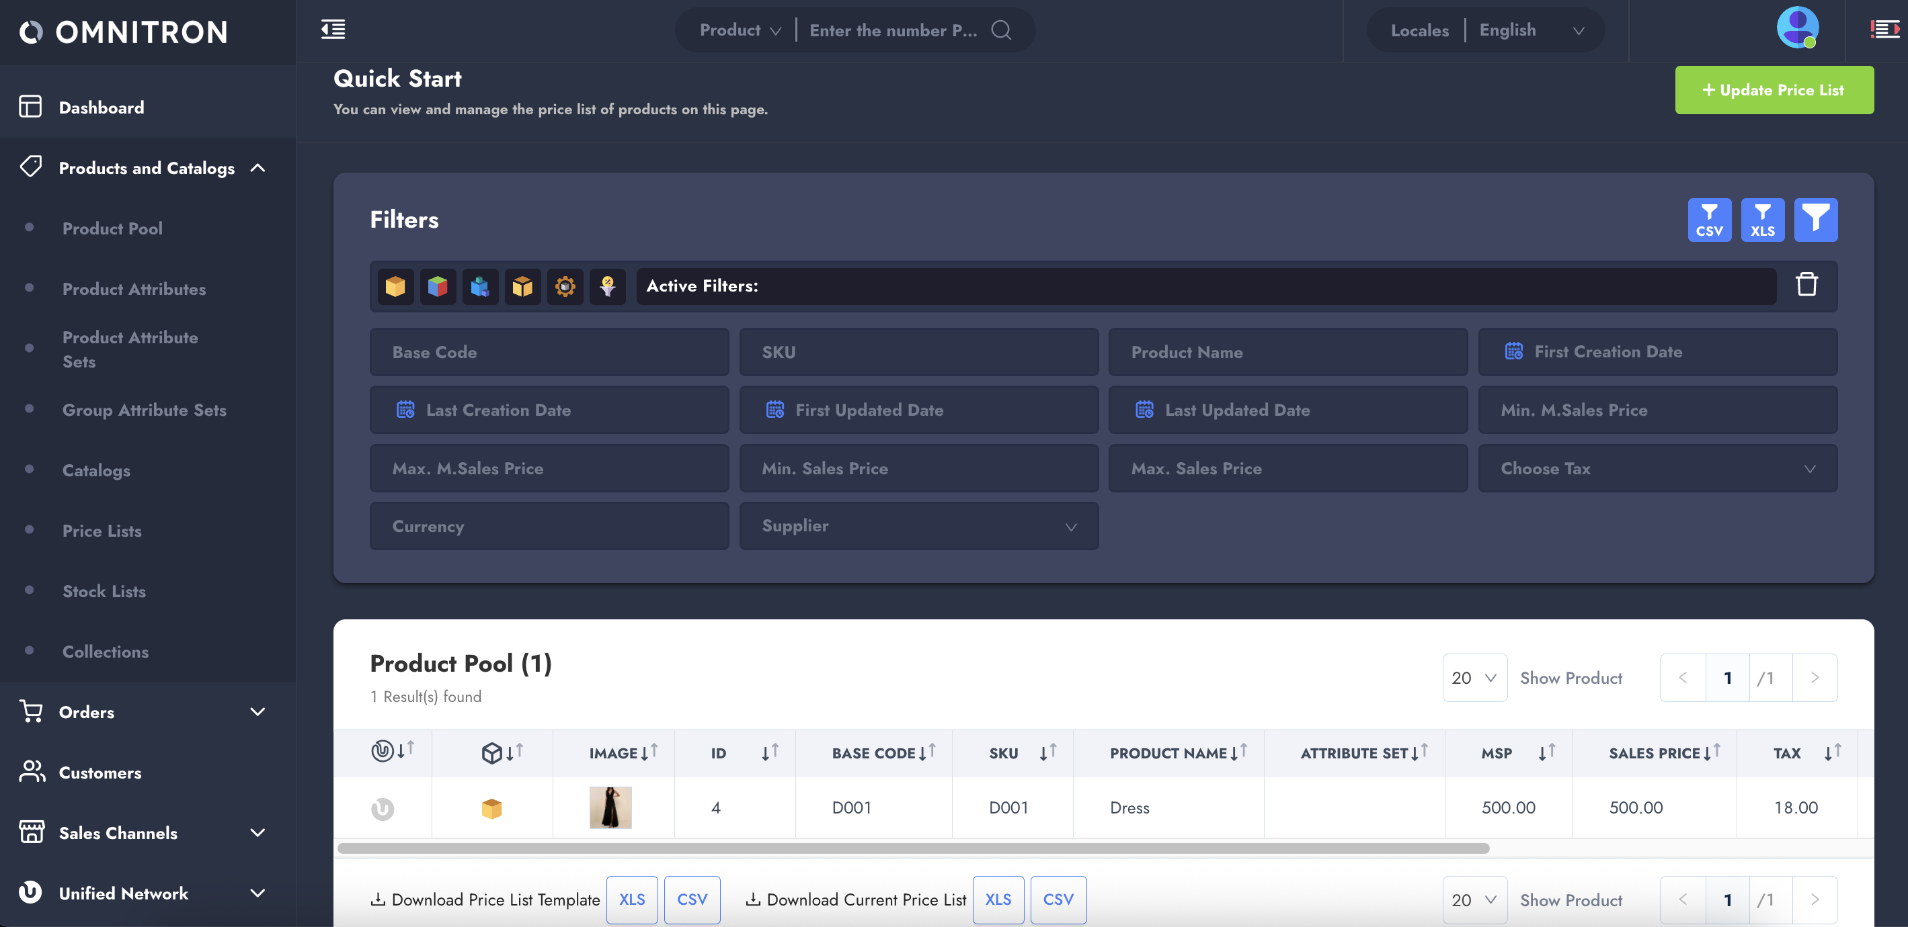Click the XLS filter export icon
The image size is (1908, 927).
tap(1762, 220)
